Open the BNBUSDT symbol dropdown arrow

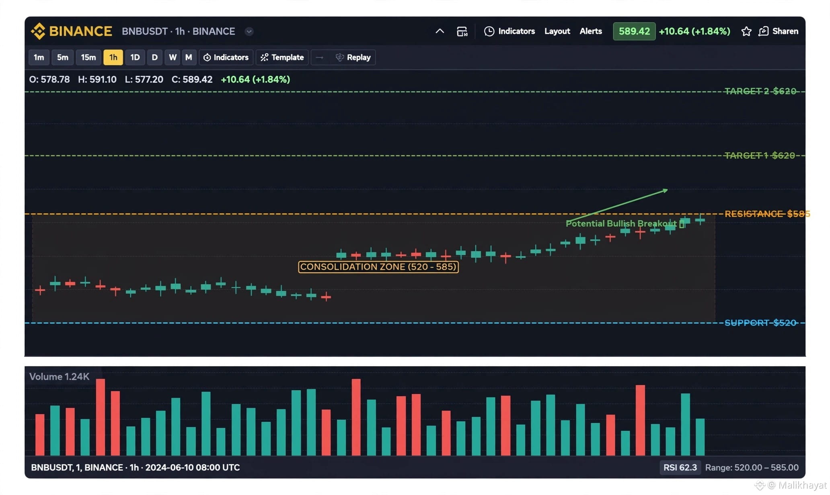pos(249,31)
